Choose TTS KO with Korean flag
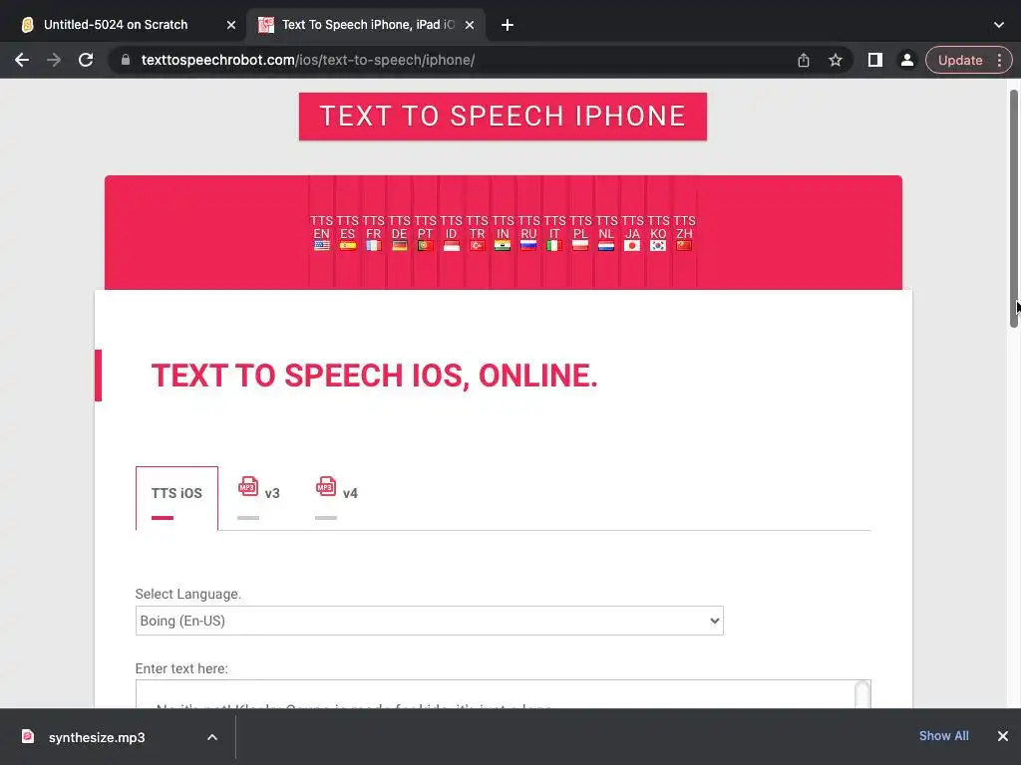The height and width of the screenshot is (765, 1021). pos(658,233)
